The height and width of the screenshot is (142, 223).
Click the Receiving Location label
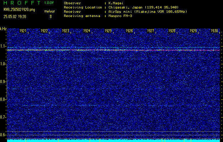pos(83,7)
